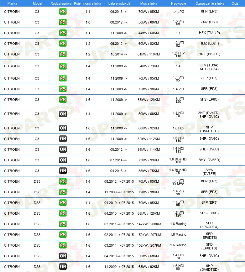Click the diesel ON icon in the BHW (DV6FE) row
The height and width of the screenshot is (272, 245).
click(63, 171)
